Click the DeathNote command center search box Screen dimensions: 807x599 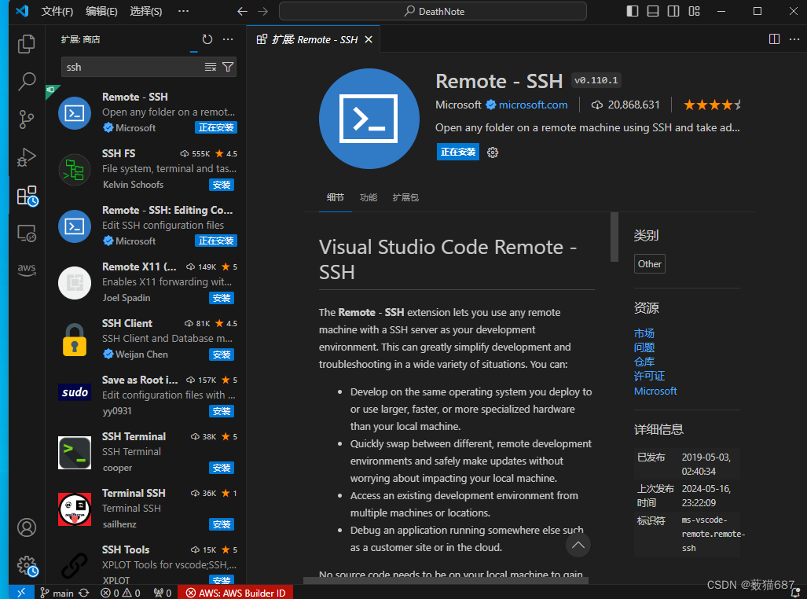click(x=433, y=11)
